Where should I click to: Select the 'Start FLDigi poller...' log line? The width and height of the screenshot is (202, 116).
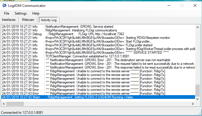click(x=98, y=41)
